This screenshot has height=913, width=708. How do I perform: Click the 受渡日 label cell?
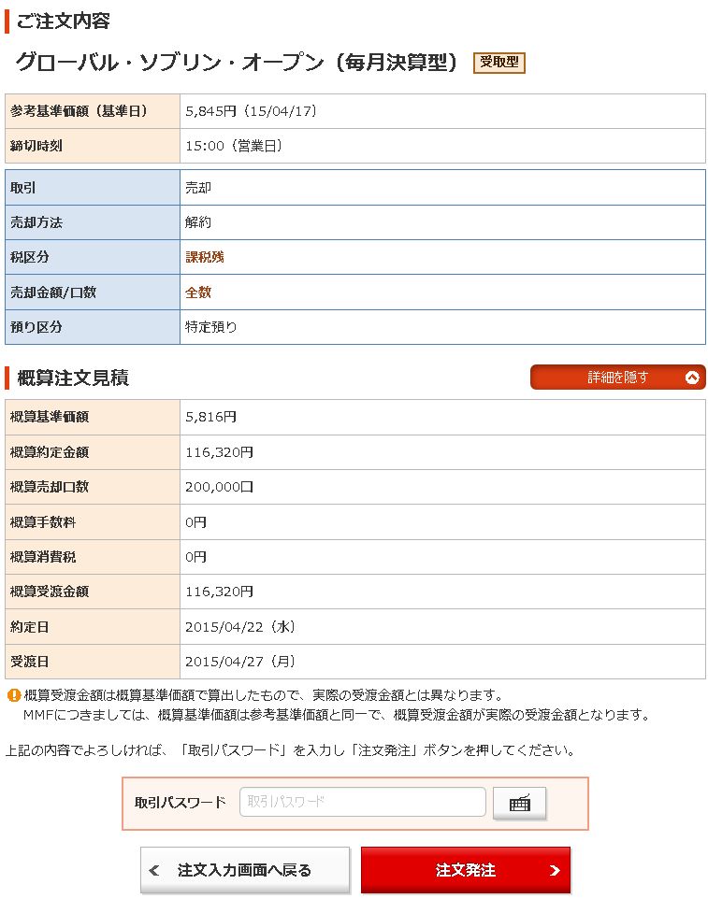(x=93, y=662)
